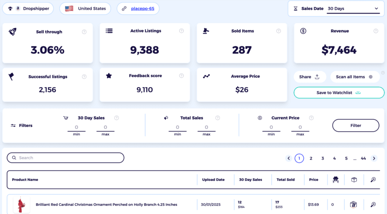Click the 30 Day Sales max field
The height and width of the screenshot is (214, 387).
pyautogui.click(x=105, y=127)
